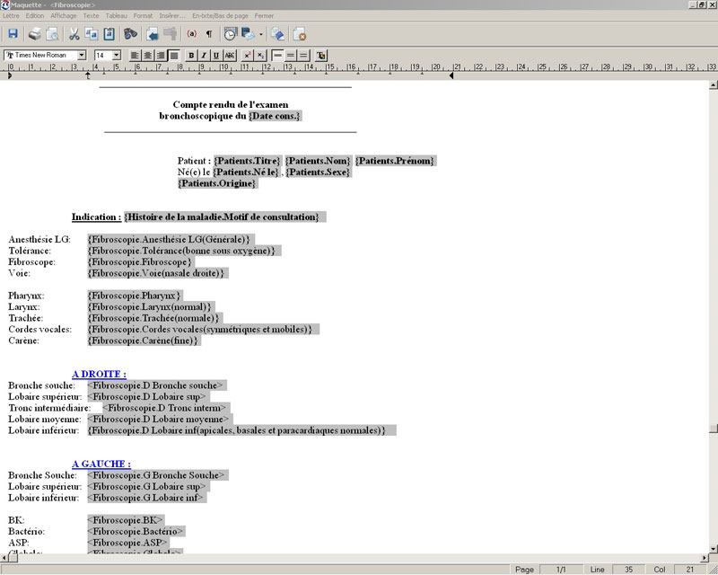The width and height of the screenshot is (718, 575).
Task: Open the Insérer... menu
Action: (172, 15)
